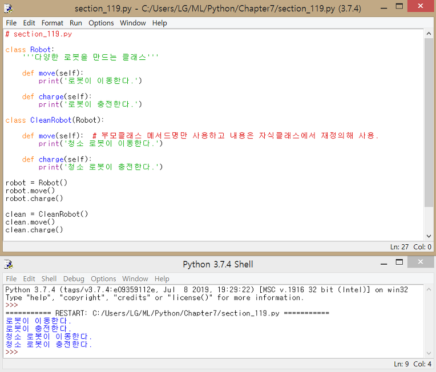Click the 'class Robot:' line
This screenshot has height=372, width=436.
(30, 50)
